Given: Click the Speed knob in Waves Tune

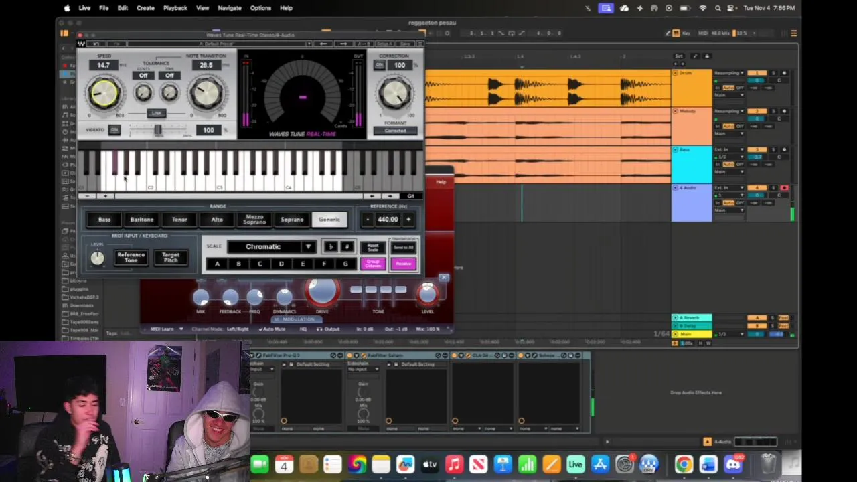Looking at the screenshot, I should [104, 94].
